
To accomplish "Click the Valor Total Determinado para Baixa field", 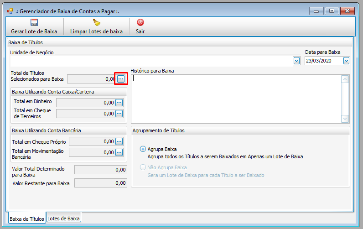I will coord(101,170).
